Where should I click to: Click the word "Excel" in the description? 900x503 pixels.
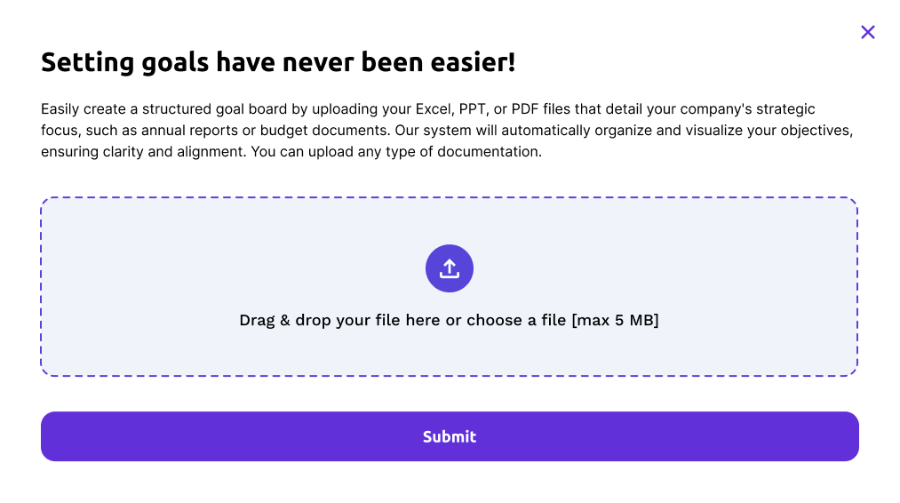tap(433, 109)
